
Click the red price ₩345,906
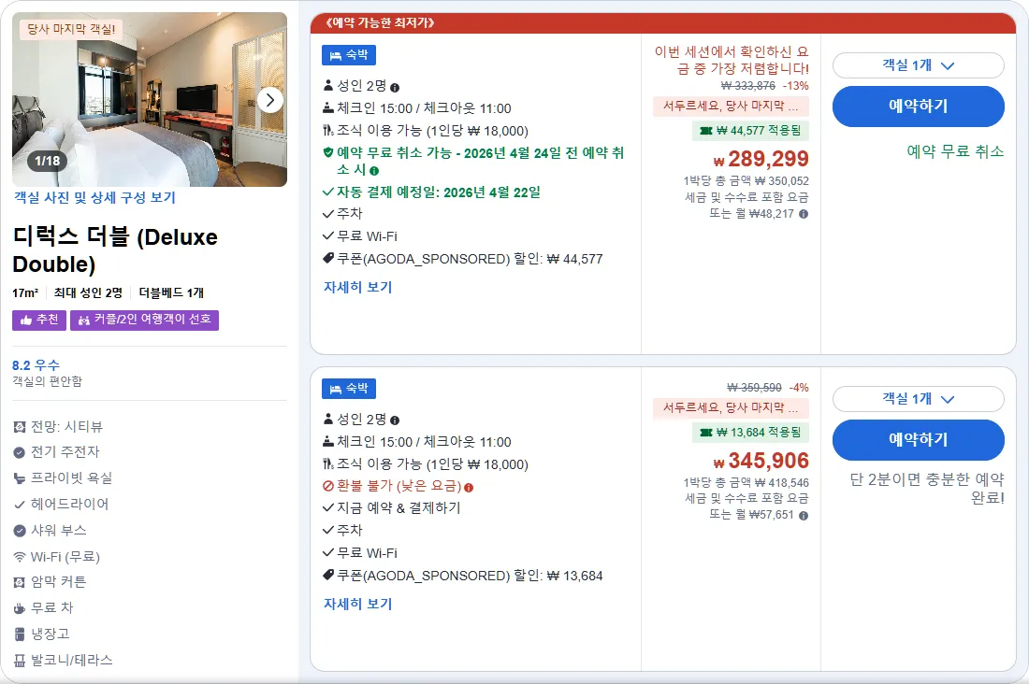tap(761, 461)
